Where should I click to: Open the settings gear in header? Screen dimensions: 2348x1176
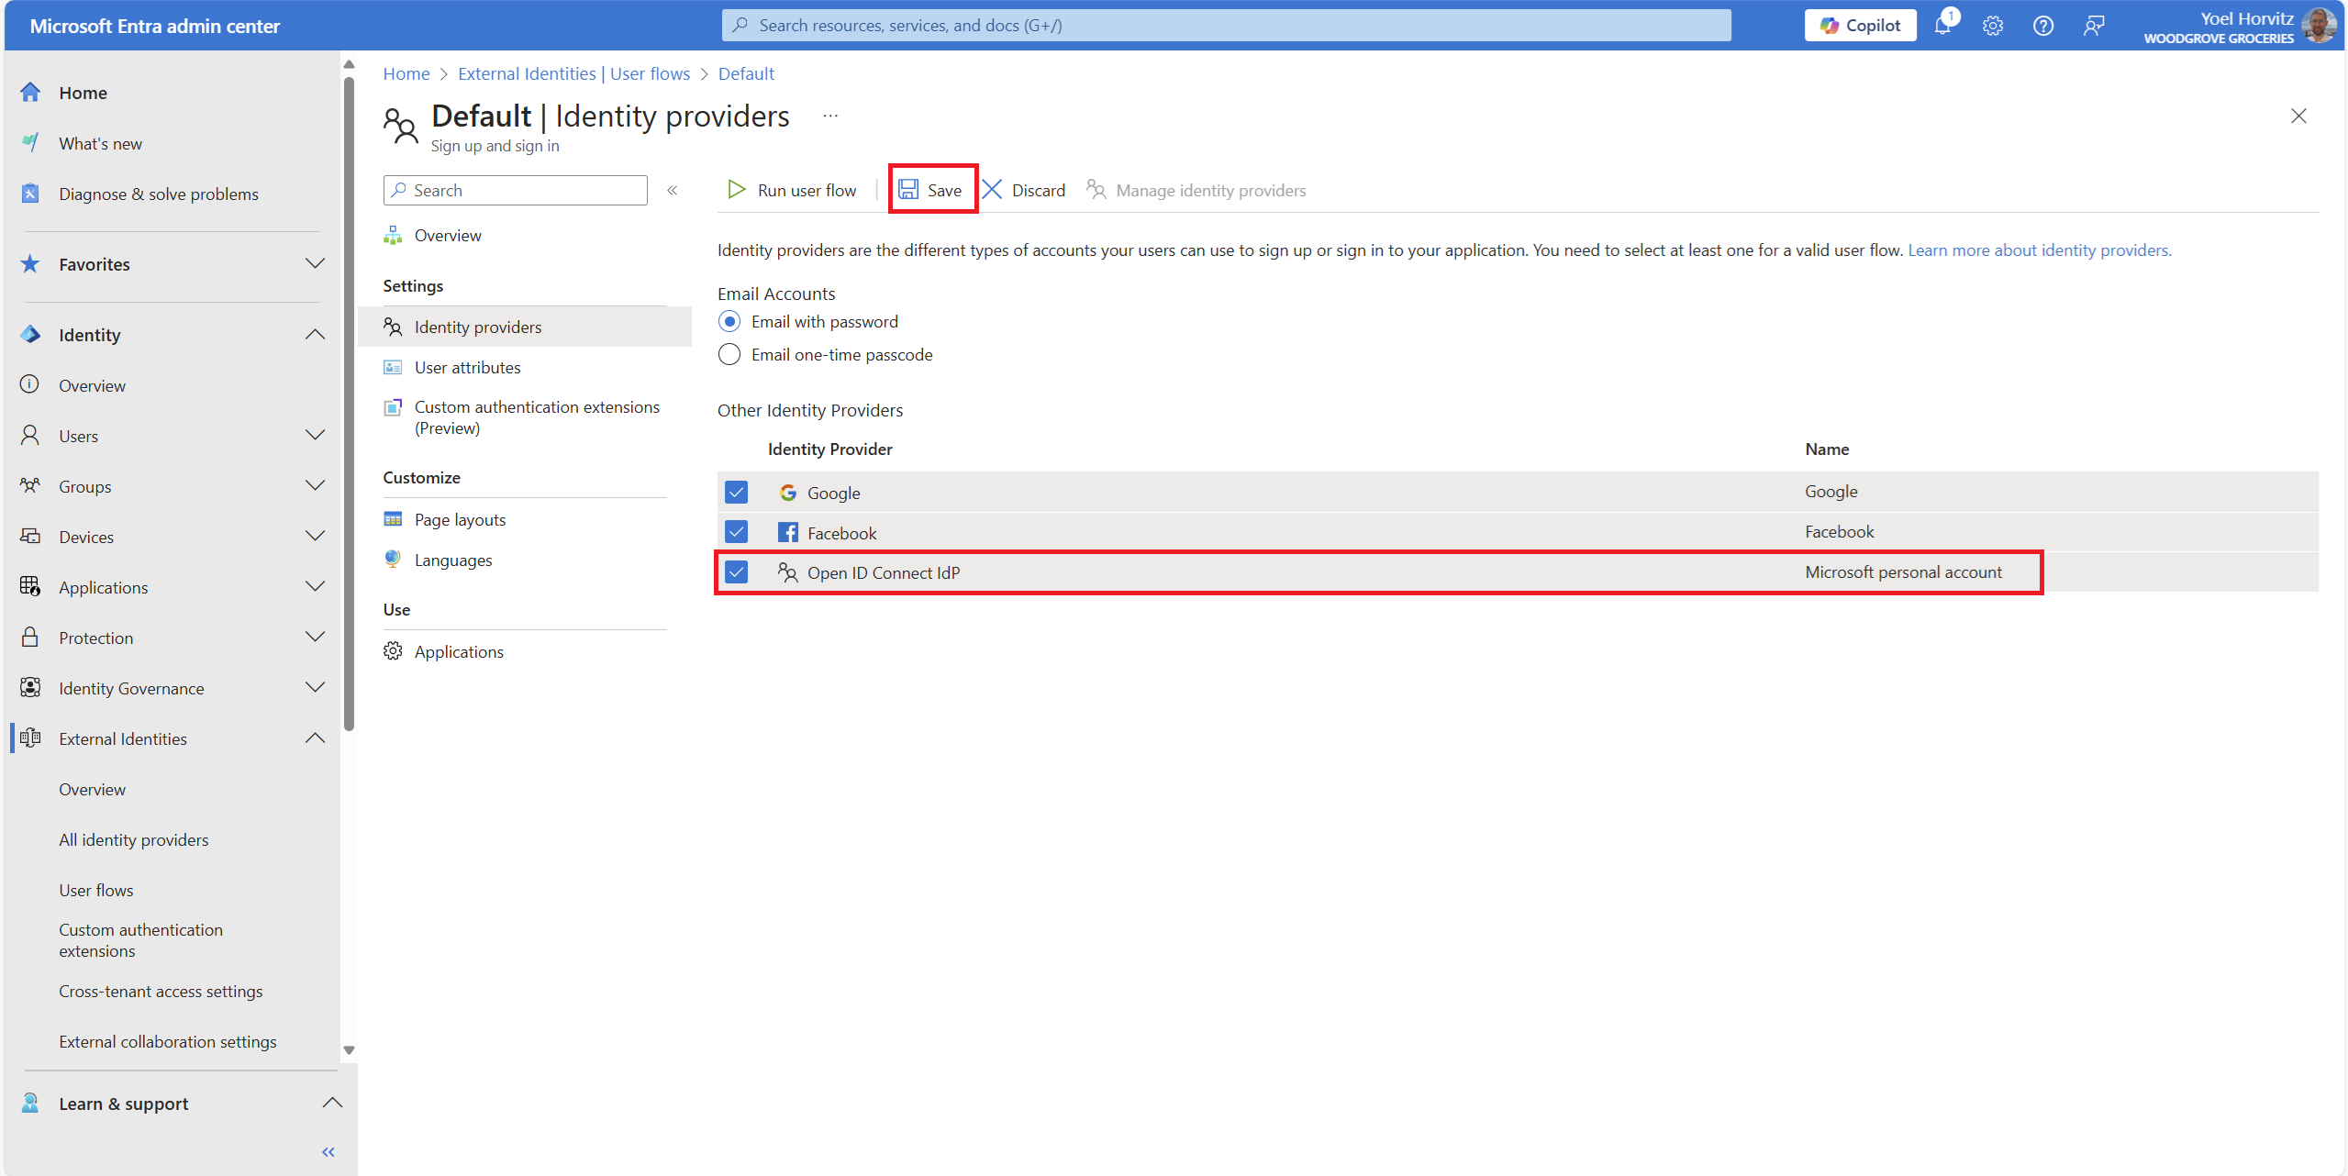click(x=1992, y=26)
